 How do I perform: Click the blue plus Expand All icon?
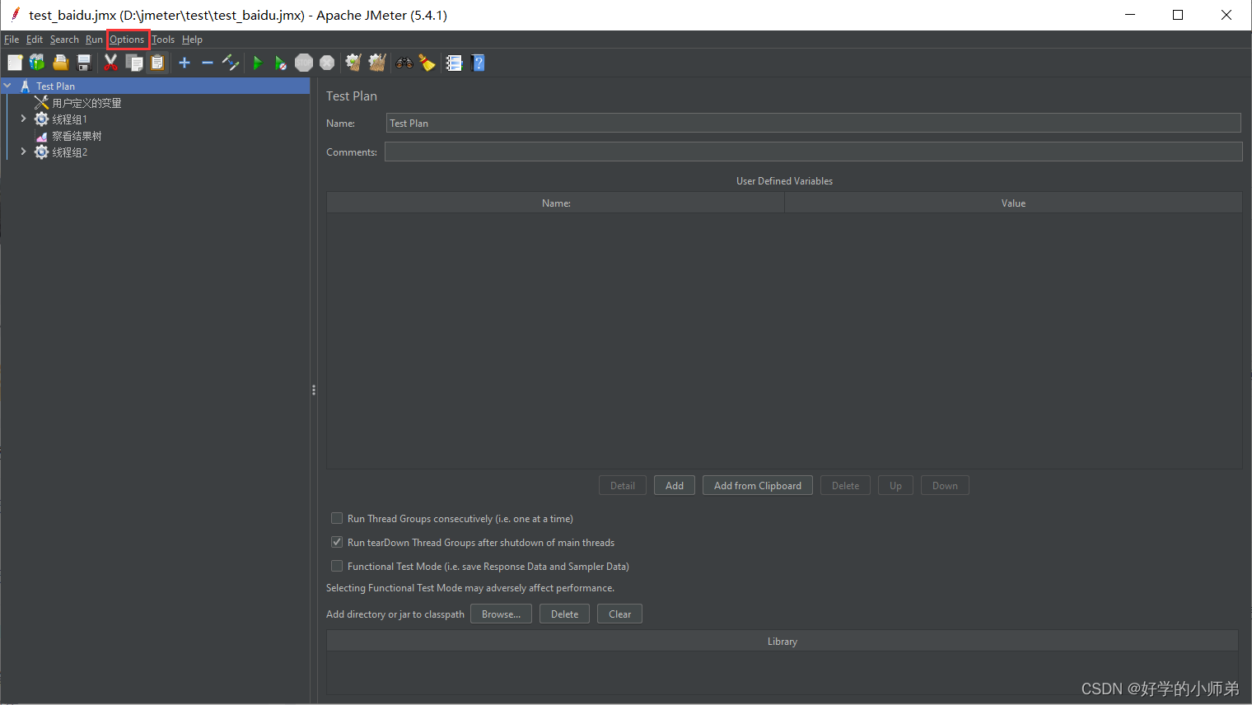[185, 63]
